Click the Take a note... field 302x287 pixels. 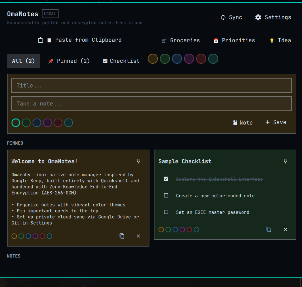(152, 104)
